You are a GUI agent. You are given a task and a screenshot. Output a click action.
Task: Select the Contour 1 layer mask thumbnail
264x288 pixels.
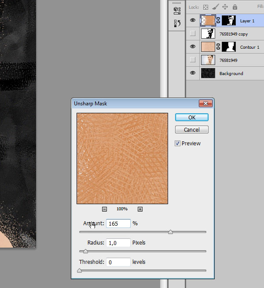click(229, 47)
